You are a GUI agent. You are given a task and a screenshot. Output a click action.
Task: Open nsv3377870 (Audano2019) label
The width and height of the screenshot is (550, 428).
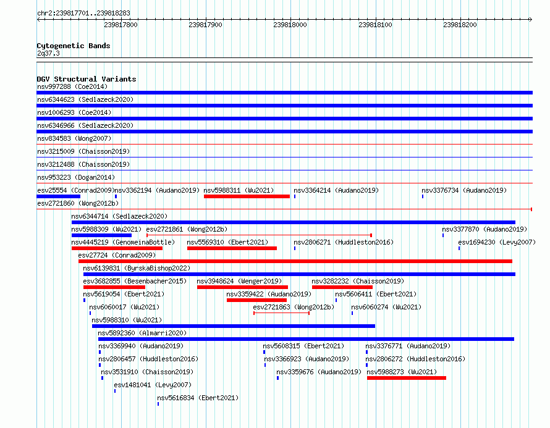click(484, 229)
